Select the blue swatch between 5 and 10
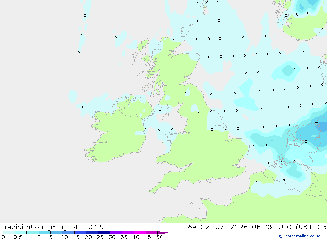The height and width of the screenshot is (239, 327). 57,232
